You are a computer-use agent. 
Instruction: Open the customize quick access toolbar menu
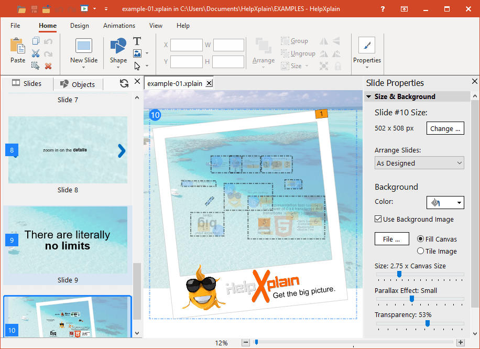pyautogui.click(x=106, y=9)
